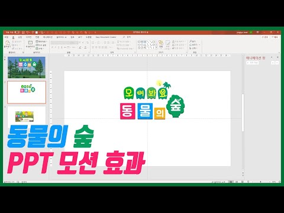Screen dimensions: 284x213
Task: Click the Slide Sorter view icon in the status bar
Action: (237, 182)
